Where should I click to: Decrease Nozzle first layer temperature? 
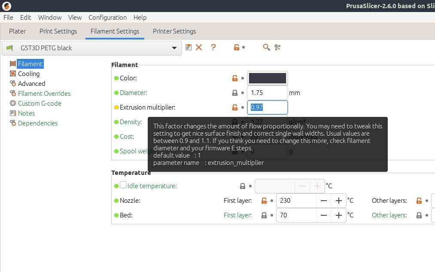324,201
